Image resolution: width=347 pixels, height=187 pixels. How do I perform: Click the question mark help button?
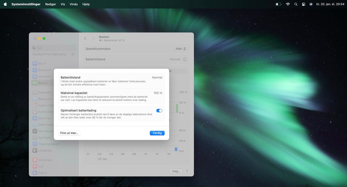coord(187,172)
